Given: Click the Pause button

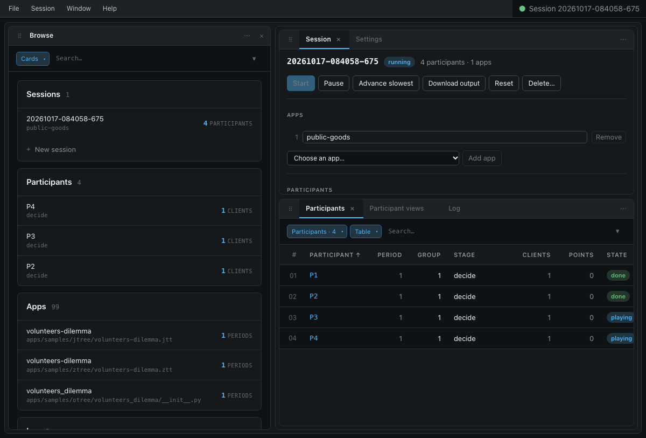Looking at the screenshot, I should pos(334,83).
